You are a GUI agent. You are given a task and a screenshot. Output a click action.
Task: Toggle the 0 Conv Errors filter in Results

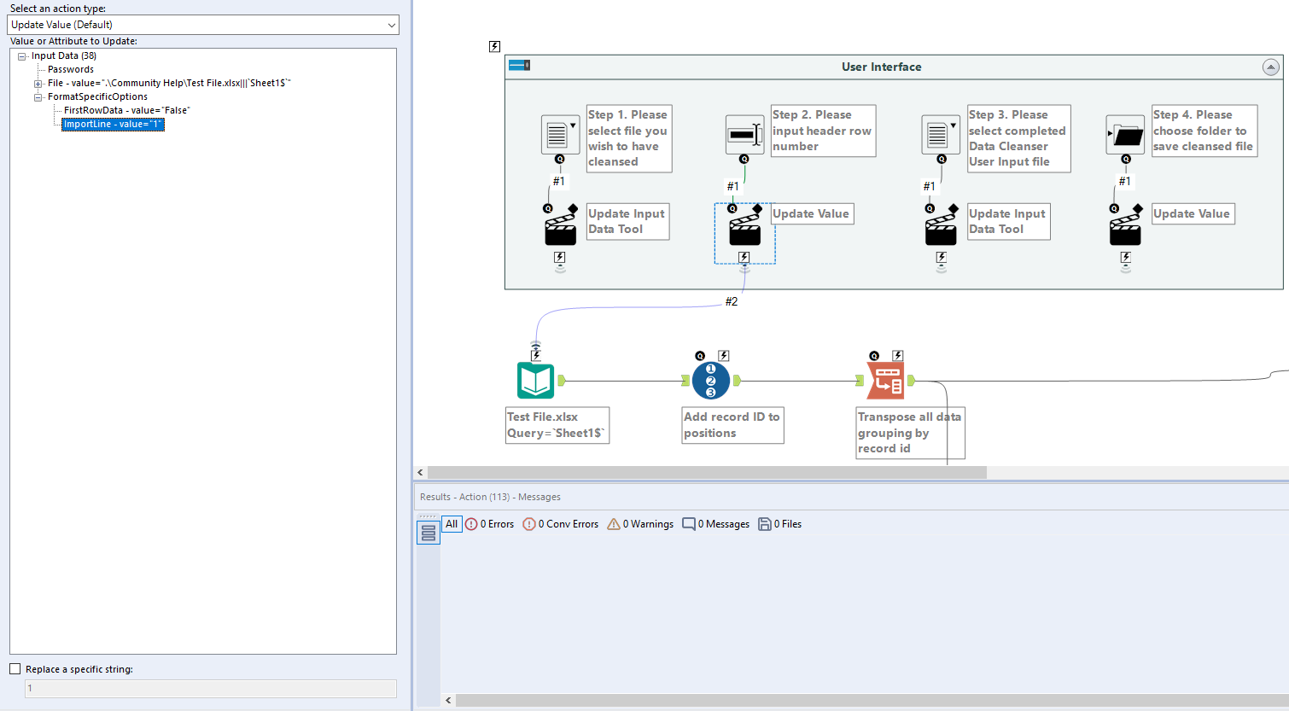[x=560, y=523]
